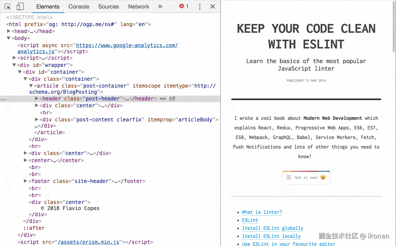Viewport: 396px width, 246px height.
Task: Follow the What is linter? link
Action: click(x=262, y=212)
